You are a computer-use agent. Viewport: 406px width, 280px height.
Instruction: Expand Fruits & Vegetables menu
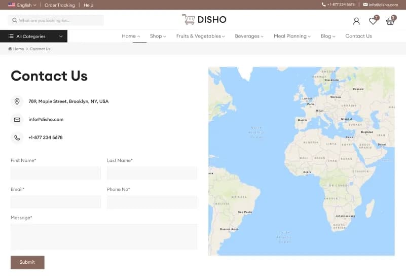(x=200, y=36)
